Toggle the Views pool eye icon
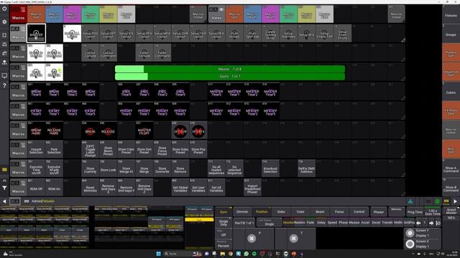 (221, 9)
